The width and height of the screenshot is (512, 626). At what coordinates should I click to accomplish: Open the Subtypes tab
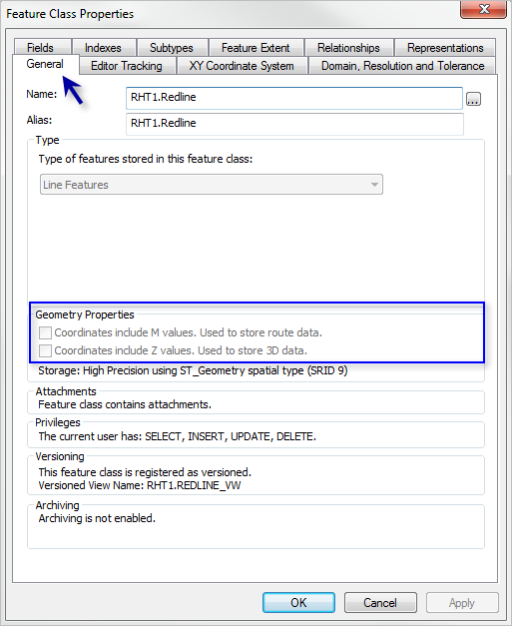[x=172, y=48]
